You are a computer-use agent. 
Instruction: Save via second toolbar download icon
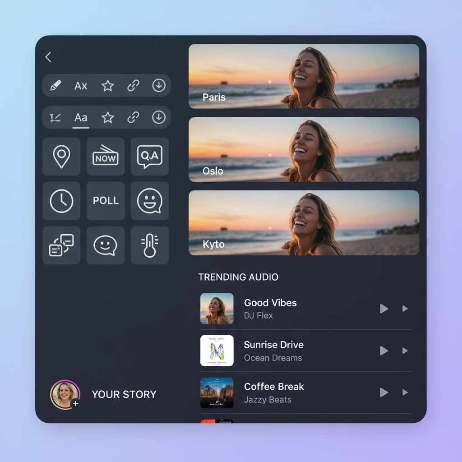[x=159, y=117]
